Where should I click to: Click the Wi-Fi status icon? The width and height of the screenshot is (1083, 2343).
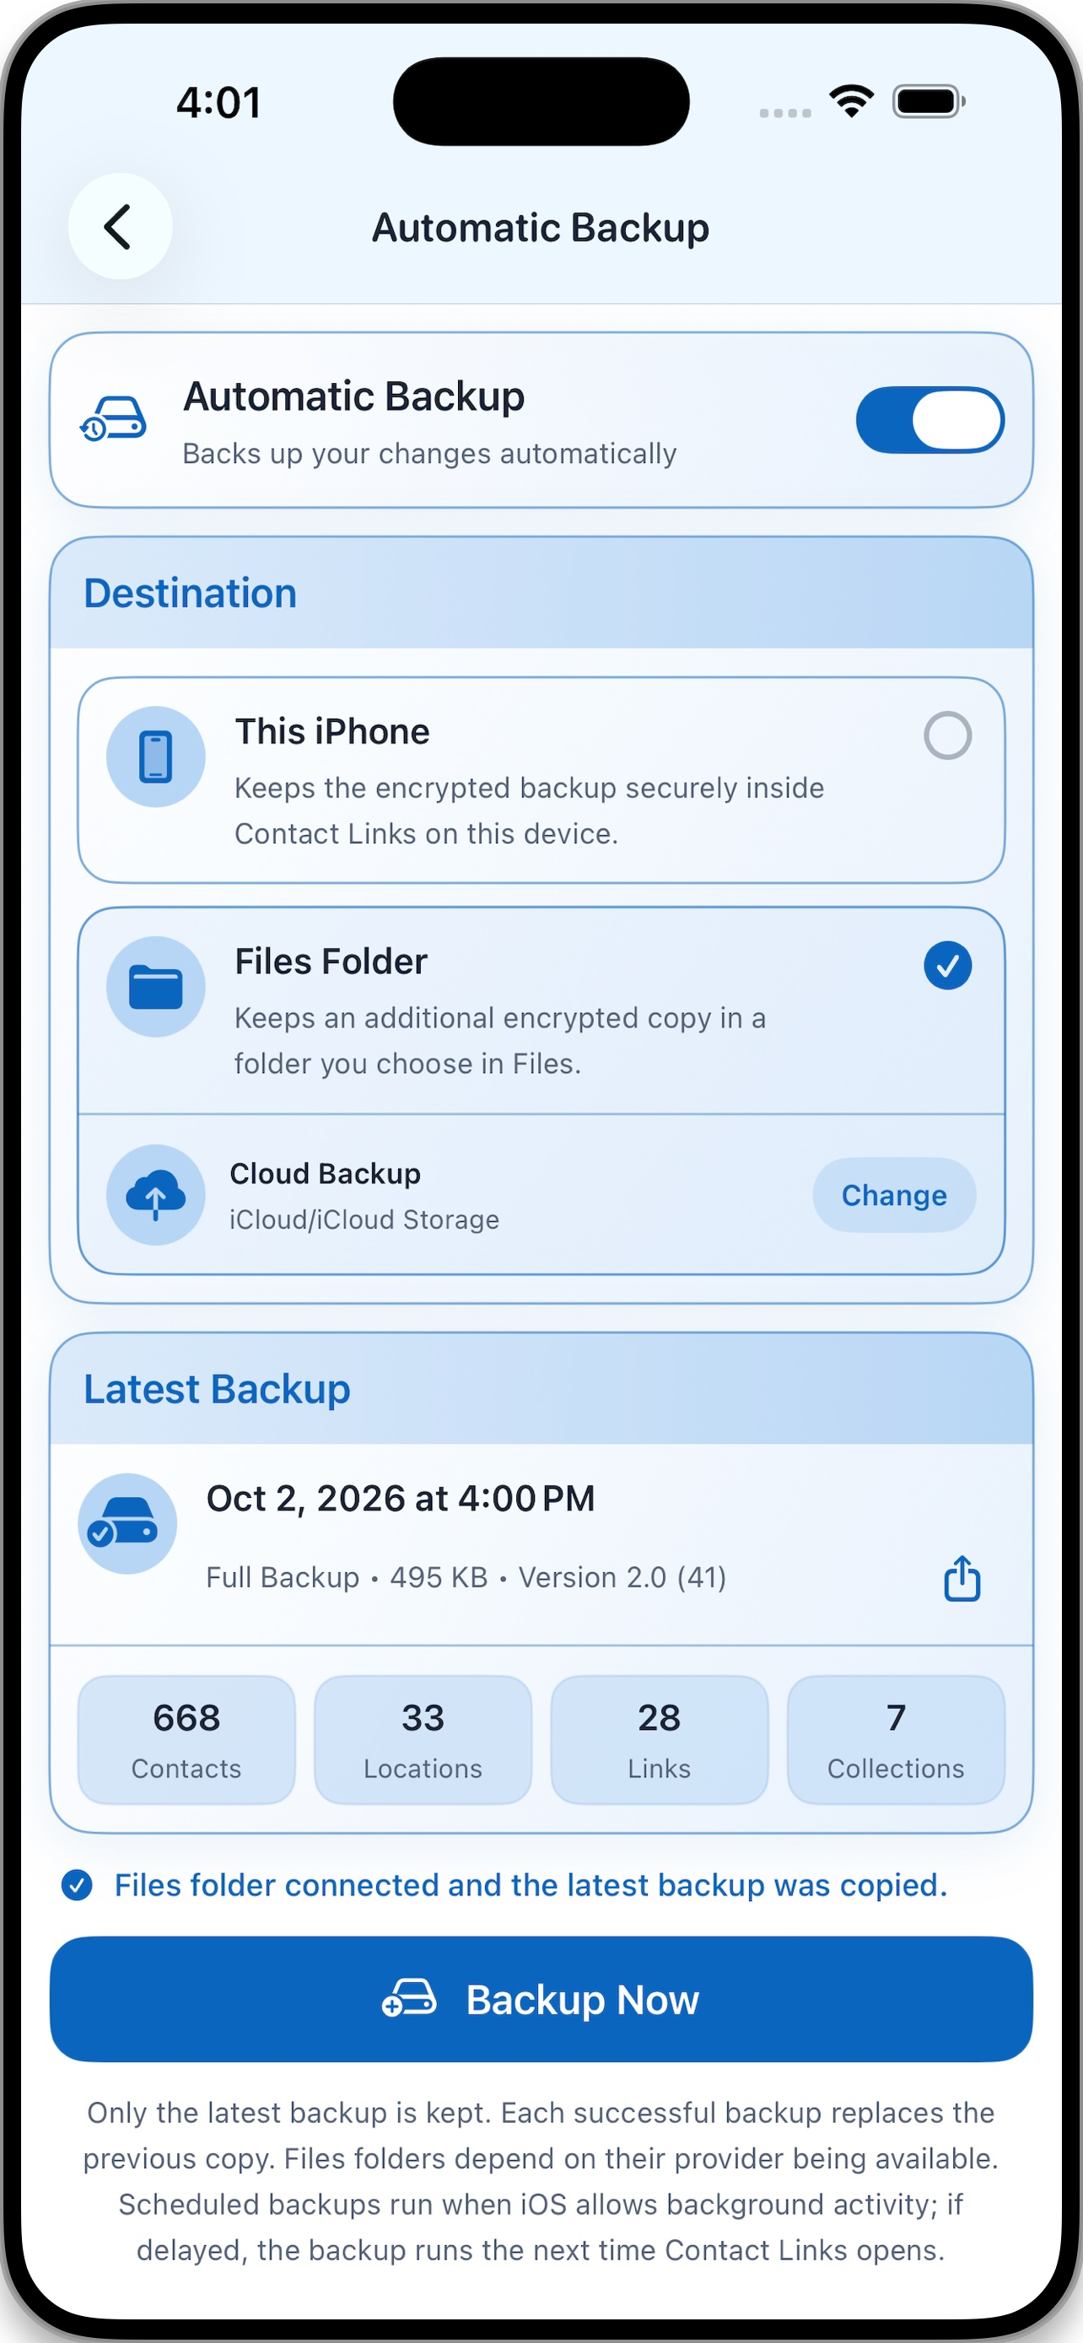tap(851, 101)
